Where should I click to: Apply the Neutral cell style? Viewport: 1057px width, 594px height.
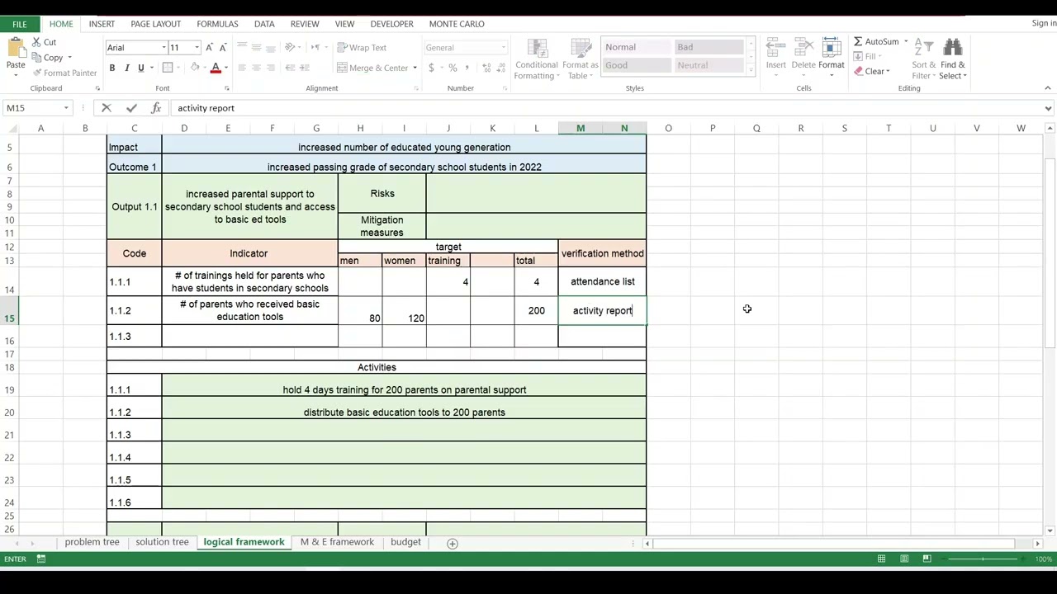click(708, 65)
